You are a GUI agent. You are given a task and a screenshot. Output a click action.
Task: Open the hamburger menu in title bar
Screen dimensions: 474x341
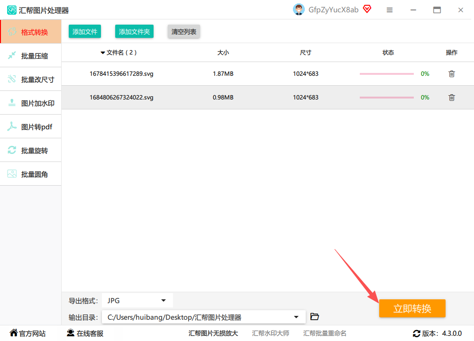click(389, 10)
